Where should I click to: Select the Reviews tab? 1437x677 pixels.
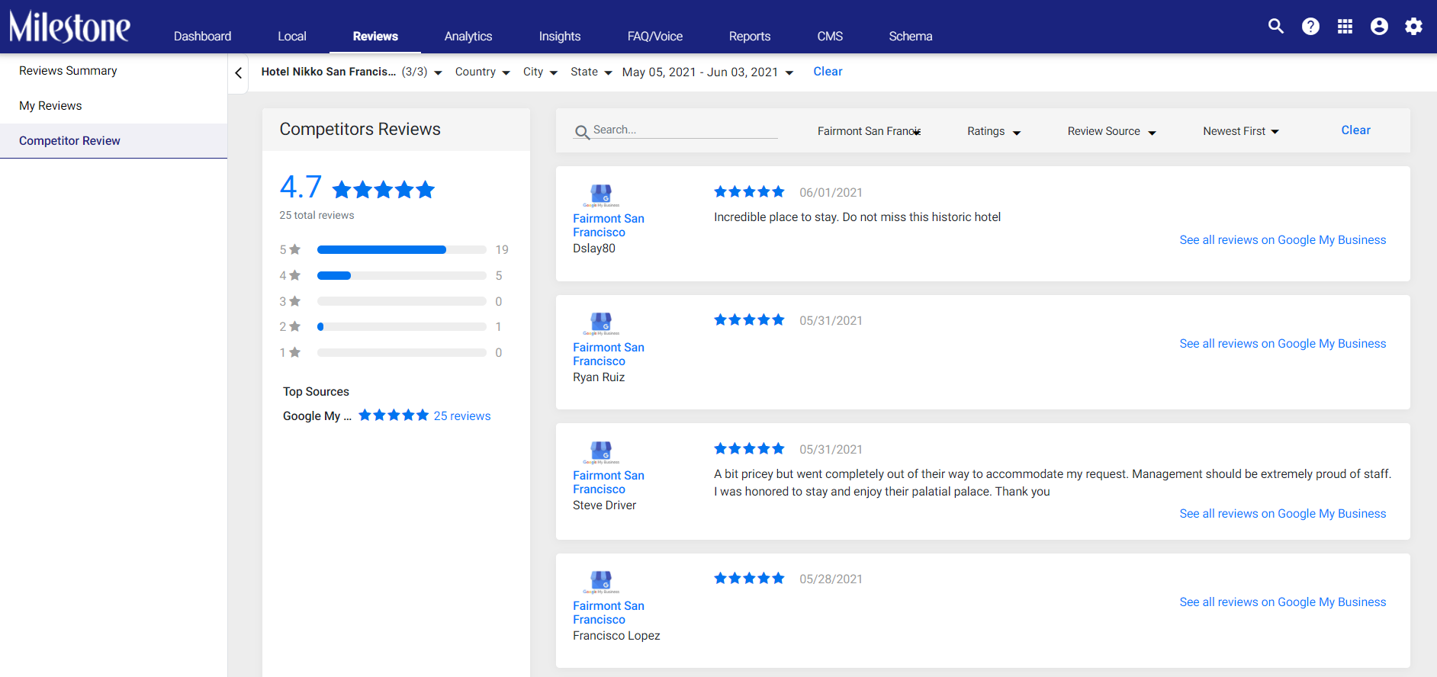(375, 36)
